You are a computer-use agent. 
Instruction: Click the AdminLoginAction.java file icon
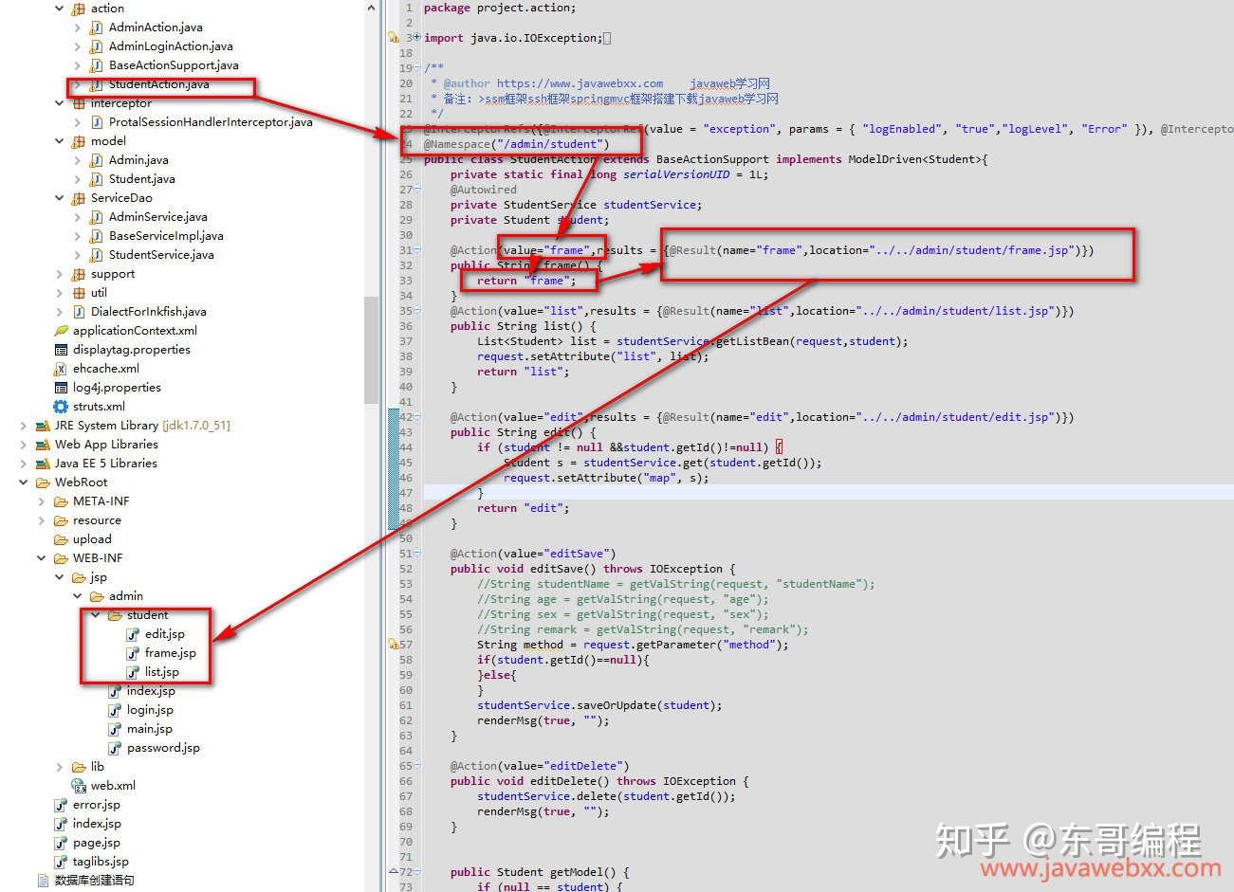tap(96, 46)
